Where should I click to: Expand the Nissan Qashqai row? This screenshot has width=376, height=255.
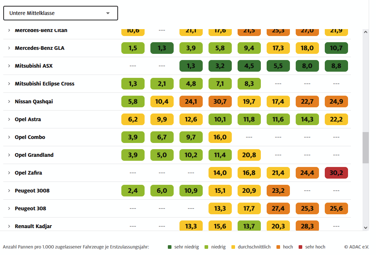[9, 101]
